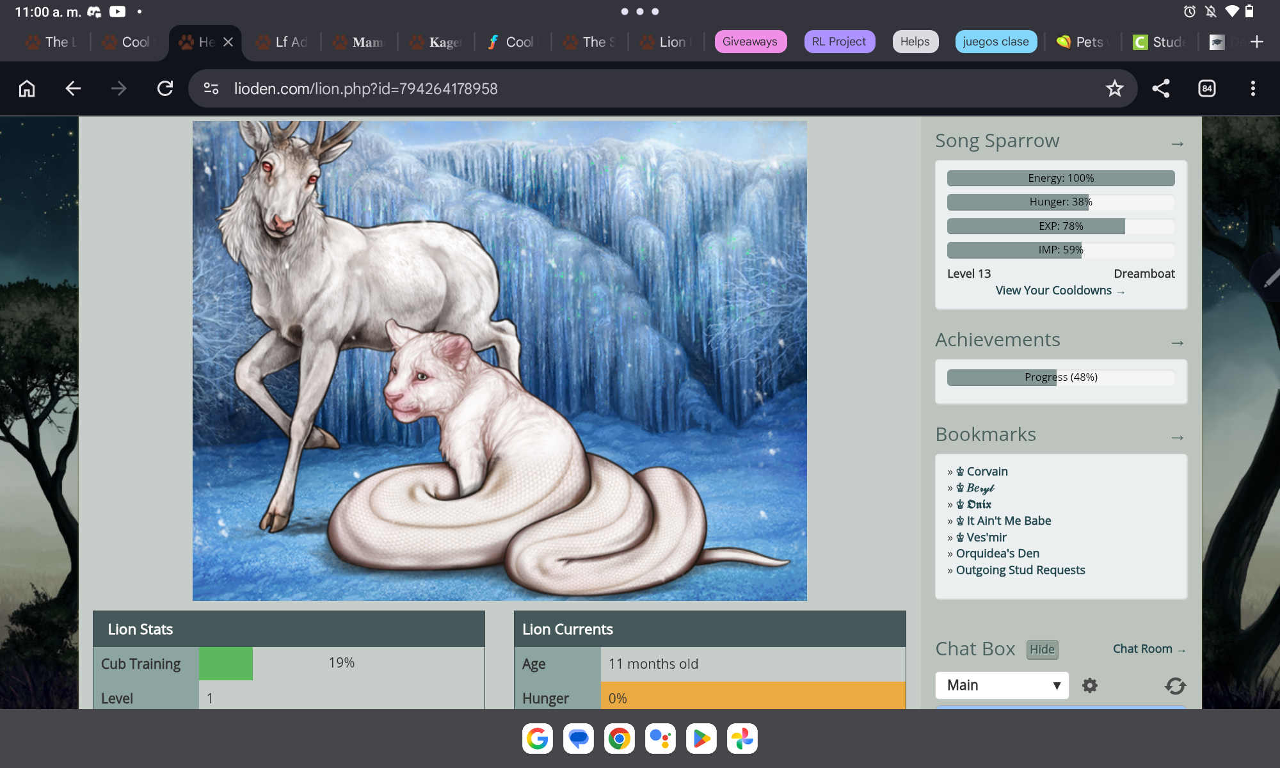Image resolution: width=1280 pixels, height=768 pixels.
Task: Switch to the Kage tab
Action: pyautogui.click(x=435, y=42)
